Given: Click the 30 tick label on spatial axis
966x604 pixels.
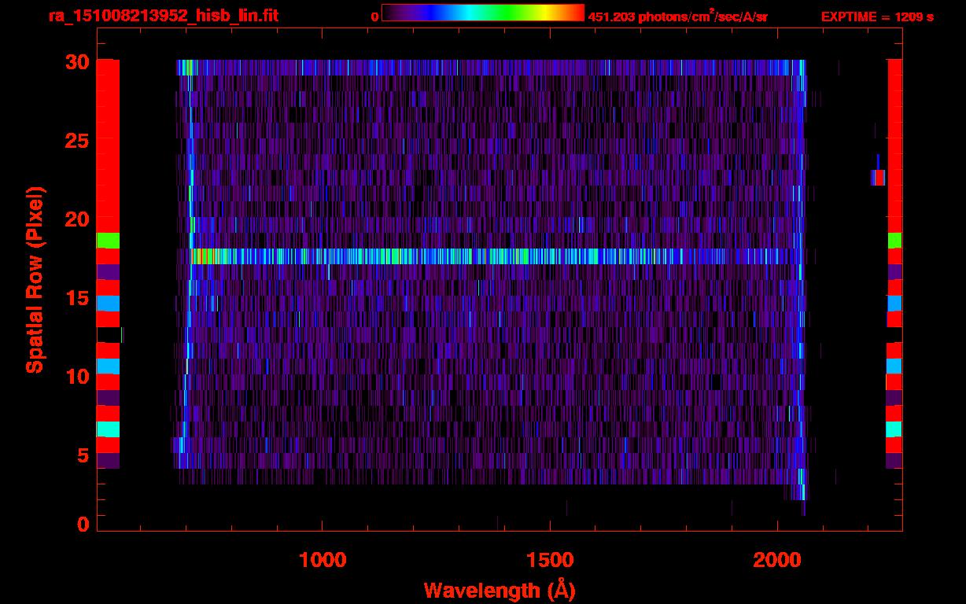Looking at the screenshot, I should click(x=76, y=63).
